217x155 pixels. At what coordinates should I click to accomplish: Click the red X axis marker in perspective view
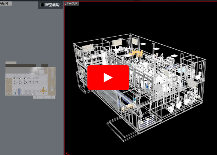click(x=67, y=153)
